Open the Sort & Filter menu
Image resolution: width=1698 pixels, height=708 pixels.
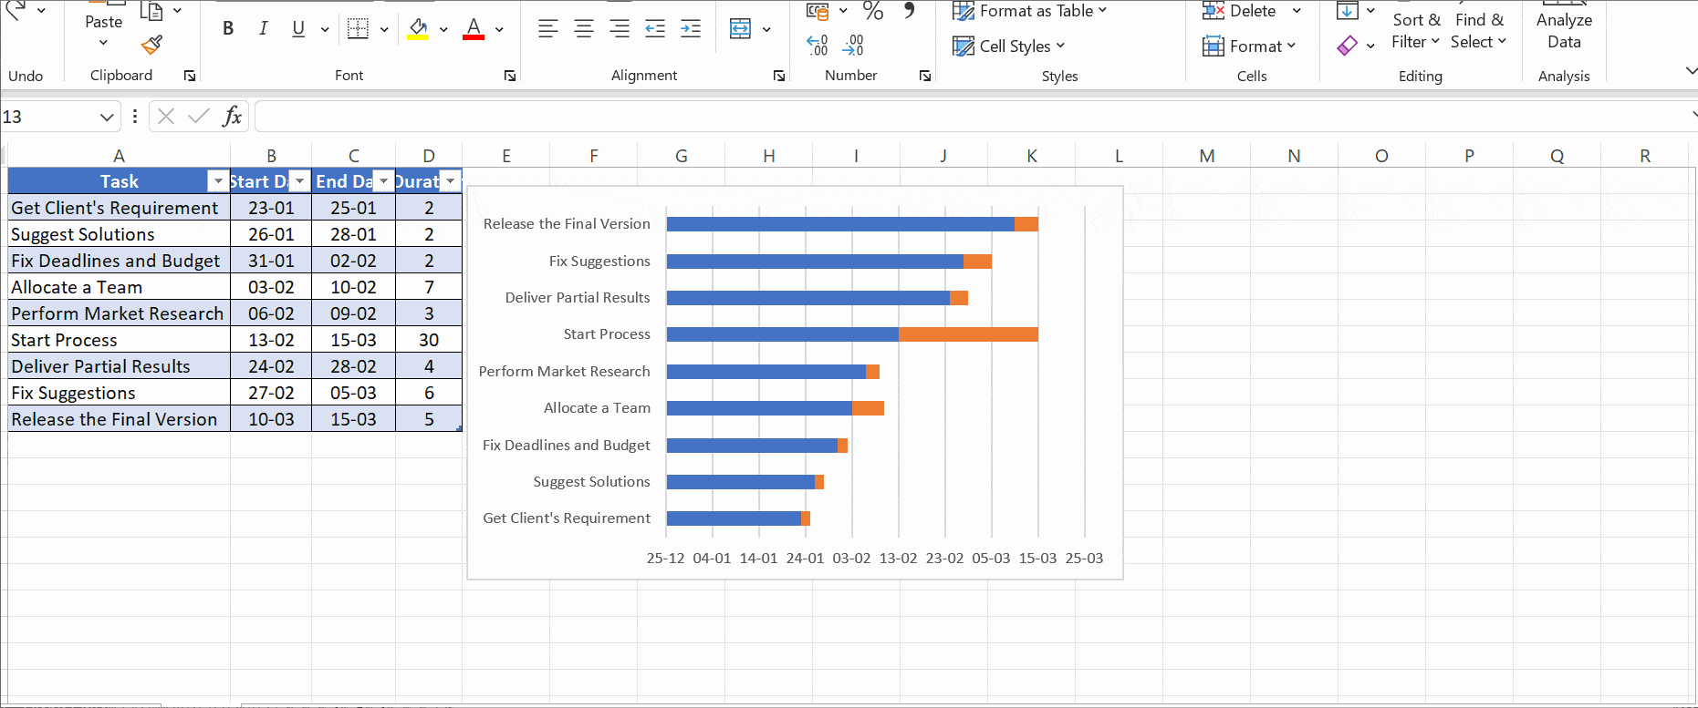point(1416,30)
